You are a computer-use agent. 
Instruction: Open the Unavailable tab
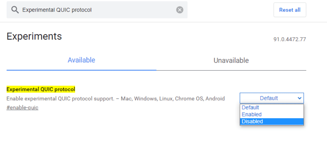231,61
